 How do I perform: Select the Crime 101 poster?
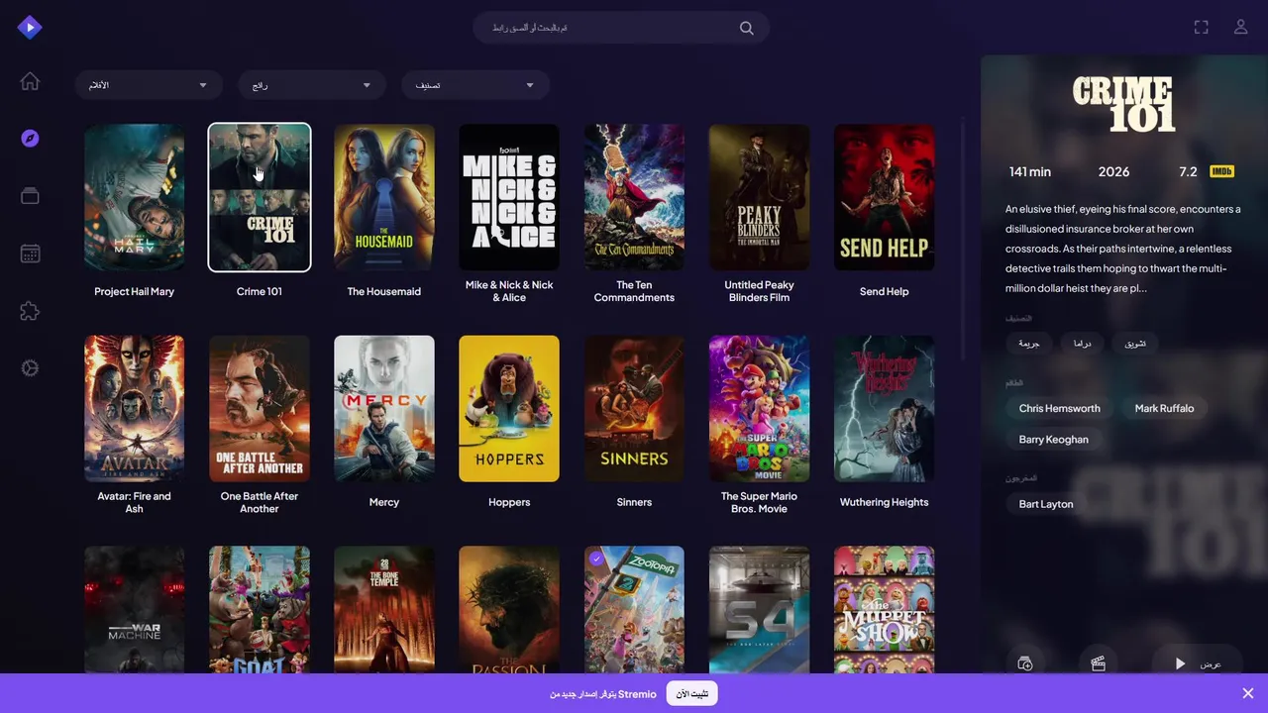click(260, 197)
